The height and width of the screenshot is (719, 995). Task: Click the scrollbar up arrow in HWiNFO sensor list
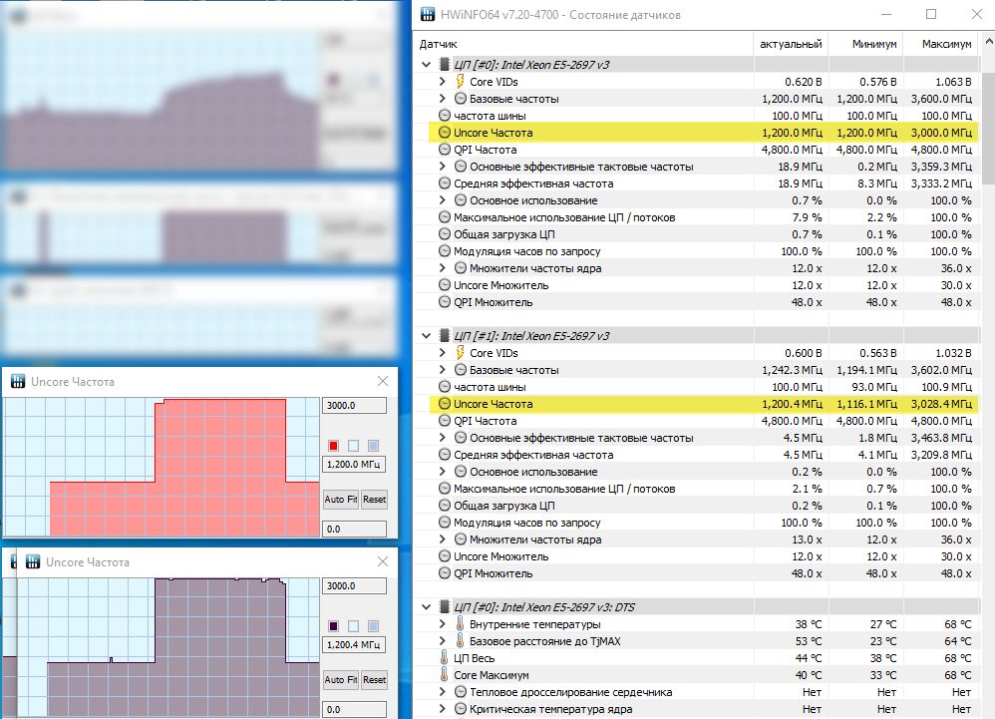(989, 42)
